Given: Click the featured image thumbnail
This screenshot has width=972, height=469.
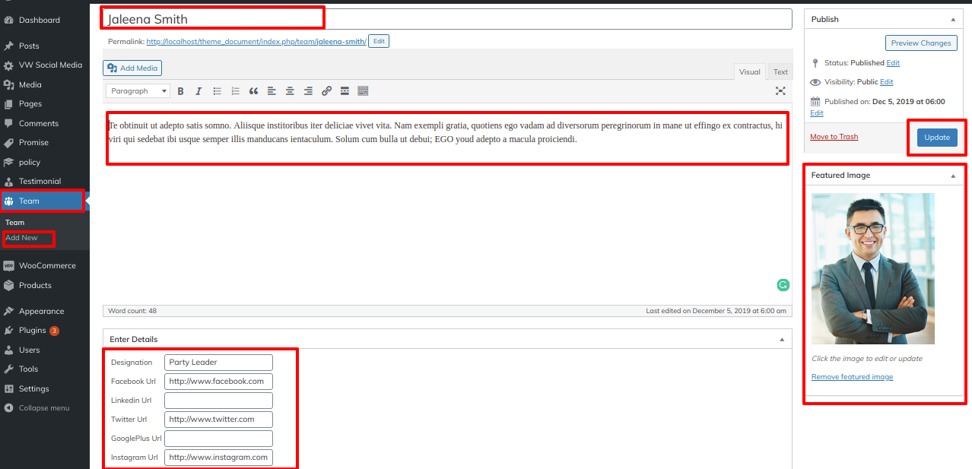Looking at the screenshot, I should pos(872,268).
